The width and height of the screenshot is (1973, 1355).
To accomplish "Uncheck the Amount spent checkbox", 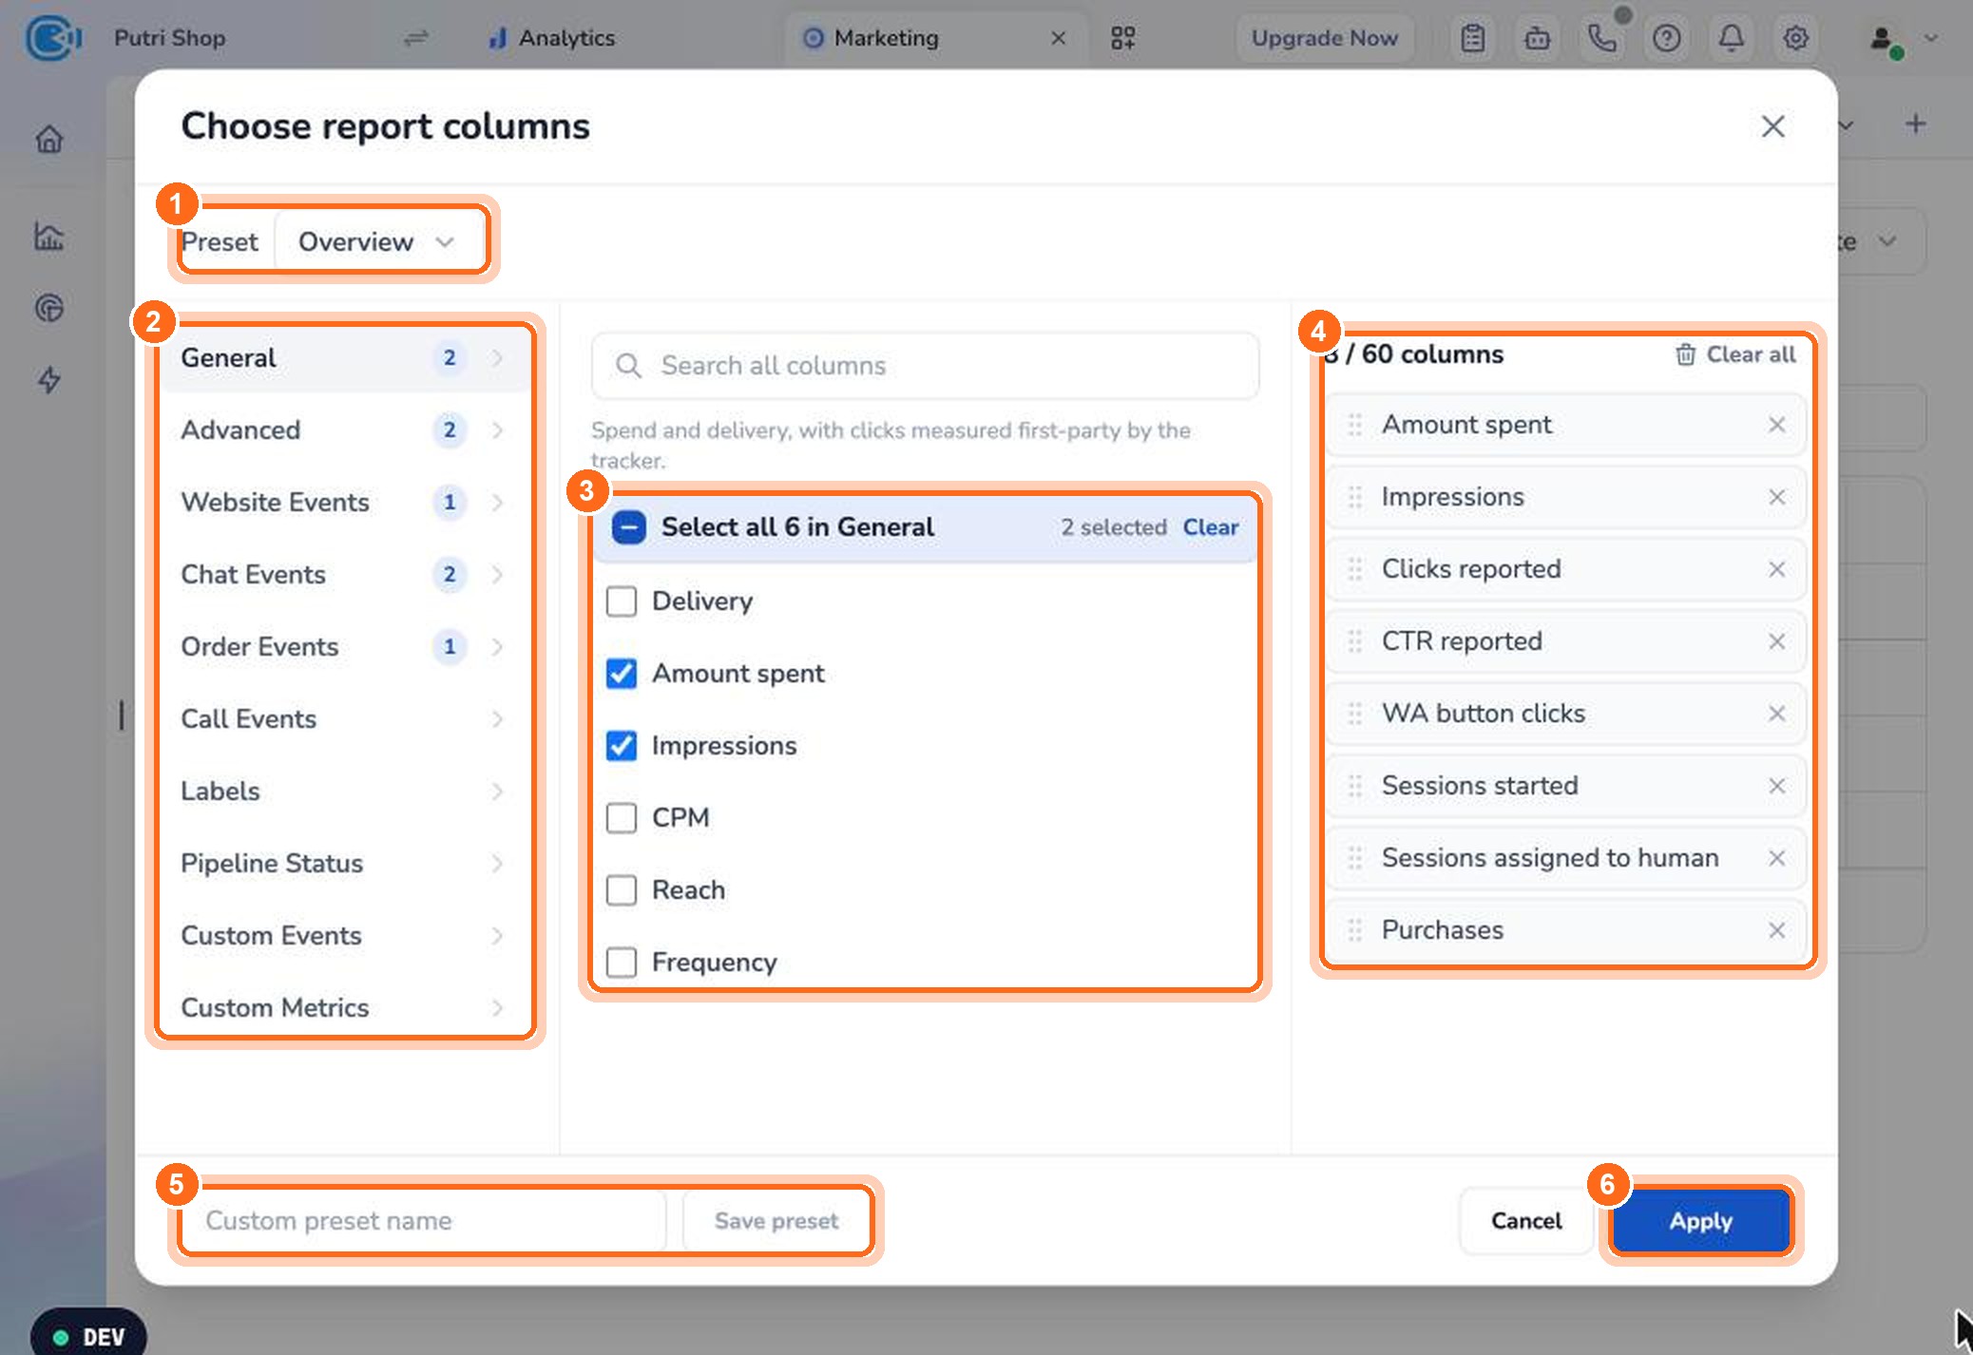I will (622, 674).
